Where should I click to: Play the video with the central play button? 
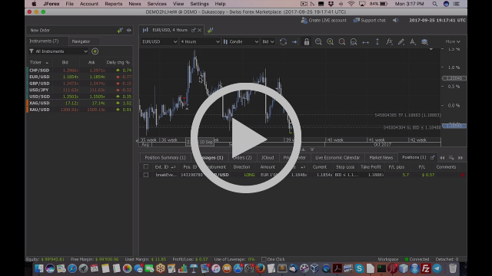point(246,138)
